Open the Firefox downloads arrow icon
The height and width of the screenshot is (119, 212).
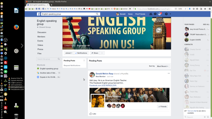(x=190, y=9)
